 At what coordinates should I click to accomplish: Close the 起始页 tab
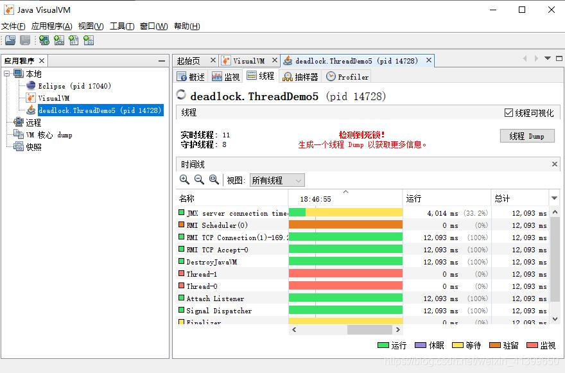click(213, 60)
